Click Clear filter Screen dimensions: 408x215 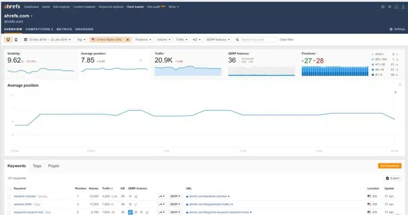click(x=286, y=39)
